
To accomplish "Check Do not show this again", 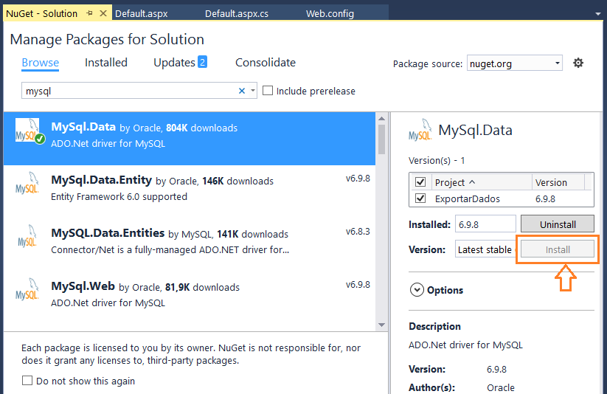I will [x=27, y=381].
